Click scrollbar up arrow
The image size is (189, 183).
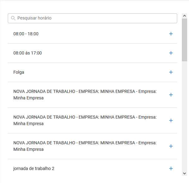click(x=184, y=16)
